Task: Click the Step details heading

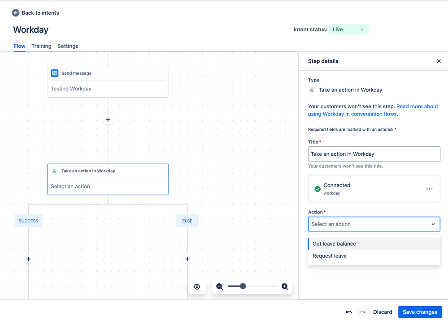Action: click(323, 61)
